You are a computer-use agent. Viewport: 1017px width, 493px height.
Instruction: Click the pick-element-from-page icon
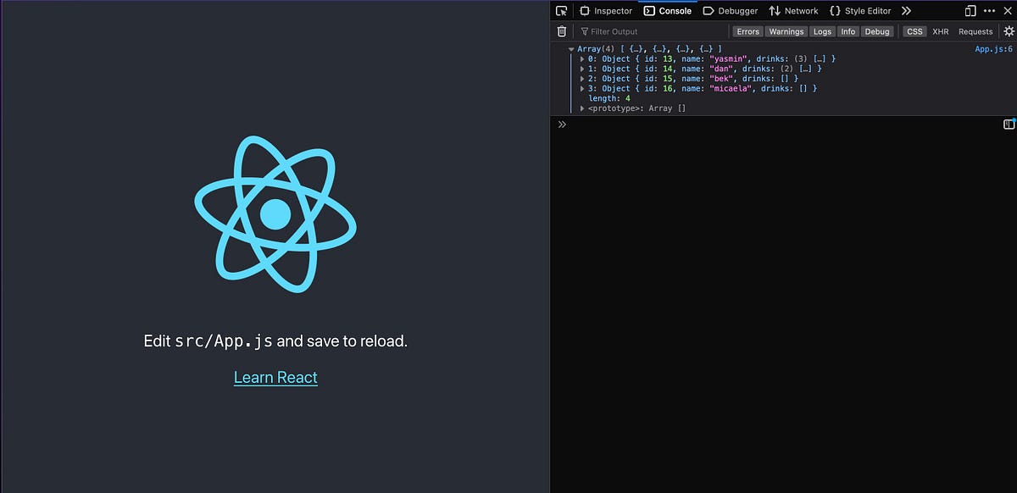pyautogui.click(x=561, y=11)
